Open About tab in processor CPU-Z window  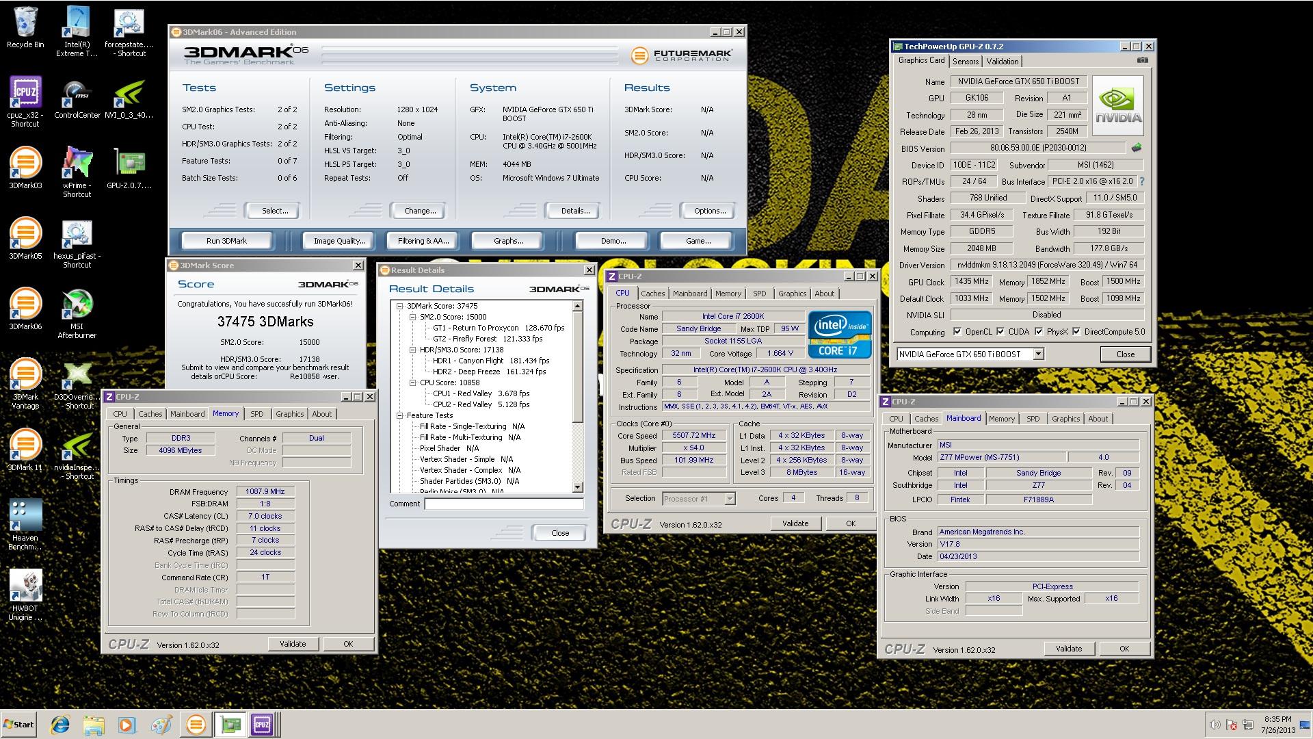[x=824, y=294]
